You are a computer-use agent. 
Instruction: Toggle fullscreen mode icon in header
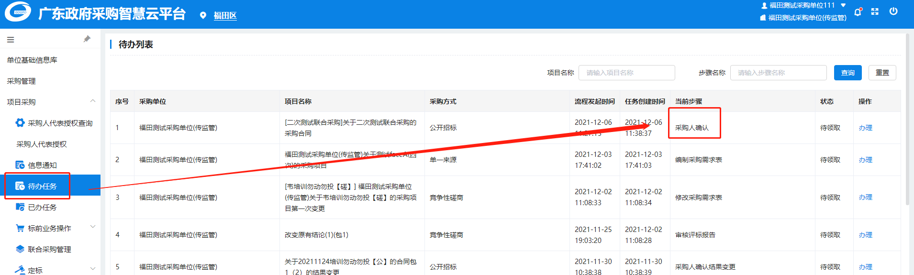[875, 12]
